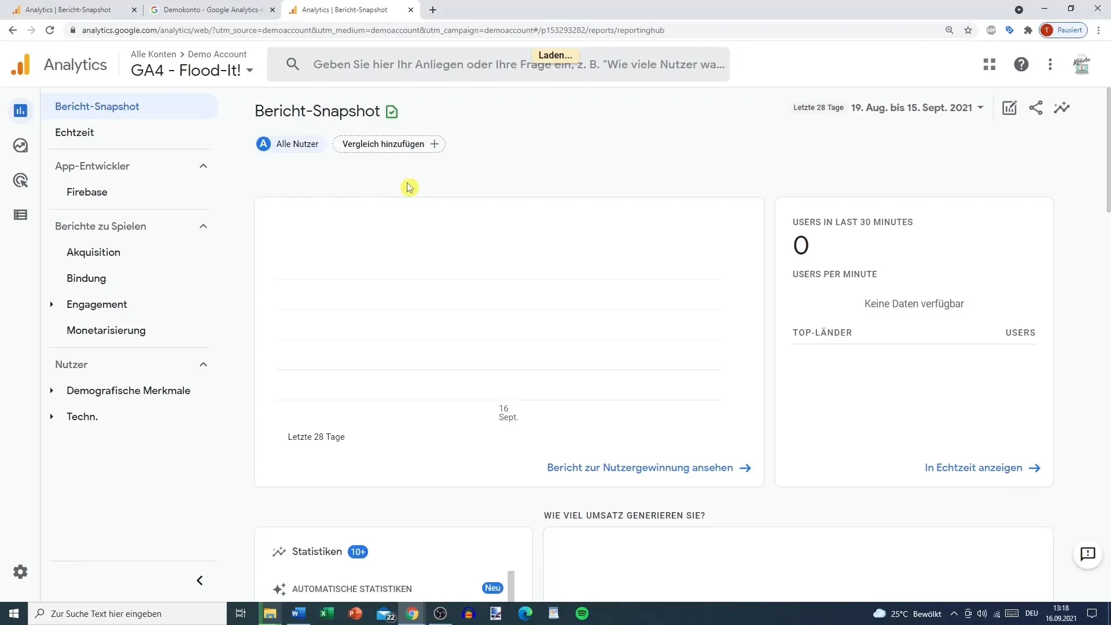The image size is (1111, 625).
Task: Open property selector GA4 - Flood-It! dropdown
Action: [192, 71]
